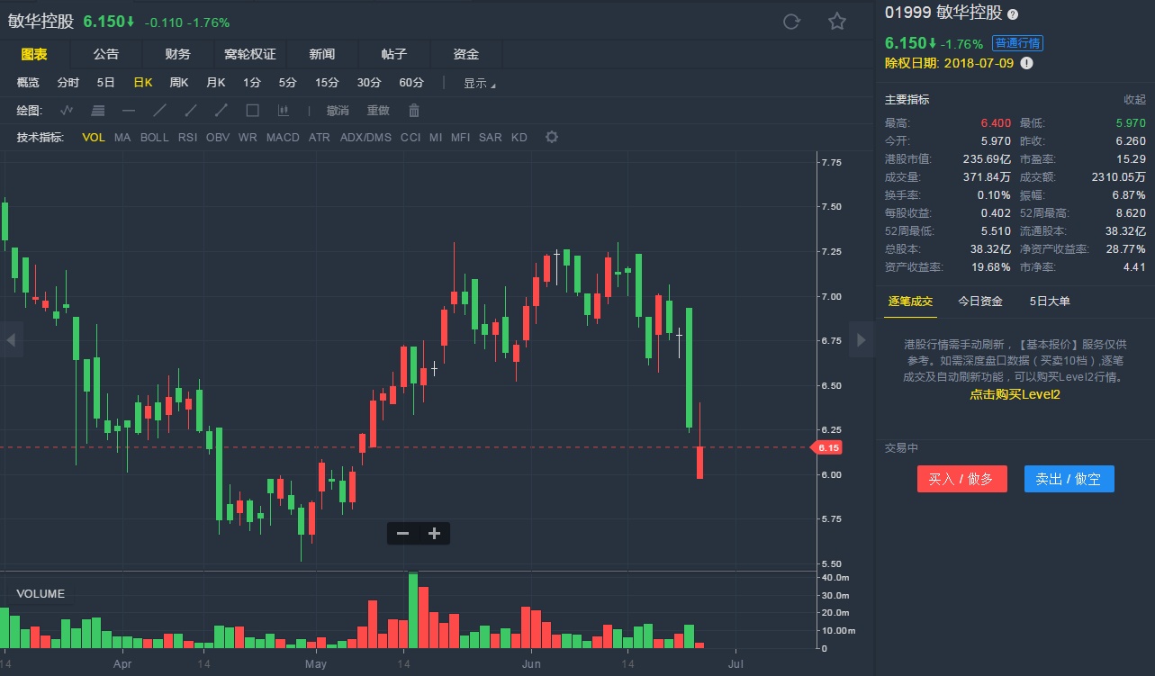Screen dimensions: 1155x676
Task: Enable the BOLL indicator
Action: pyautogui.click(x=154, y=138)
